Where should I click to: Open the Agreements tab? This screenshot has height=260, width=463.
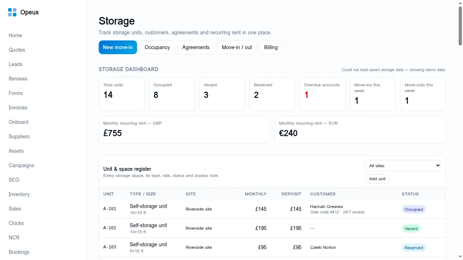point(196,47)
